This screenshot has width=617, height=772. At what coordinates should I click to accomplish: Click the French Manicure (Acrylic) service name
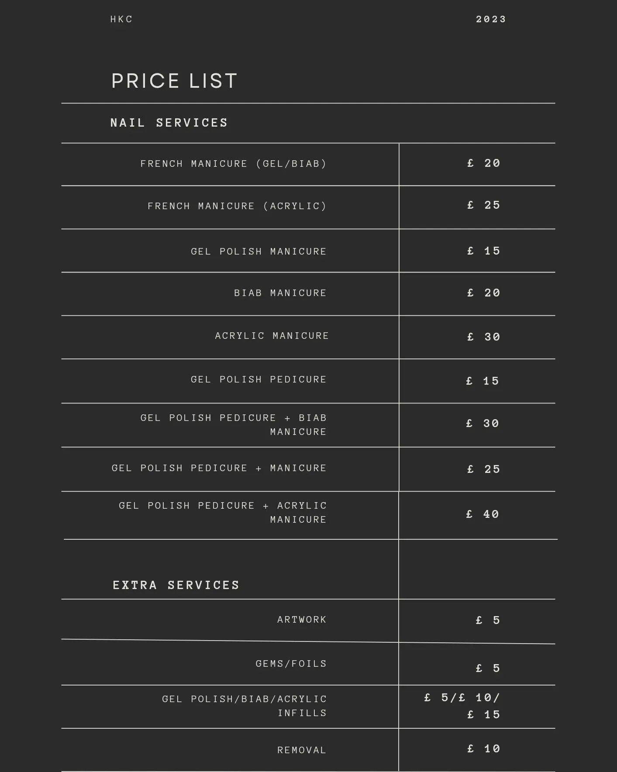pos(237,206)
